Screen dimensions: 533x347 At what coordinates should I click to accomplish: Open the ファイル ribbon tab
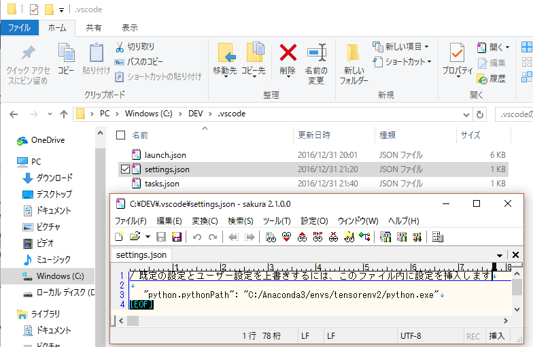tap(19, 27)
